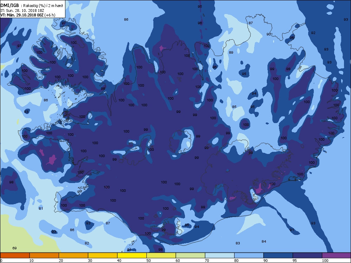Click the '84' humidity value on the map

tap(264, 241)
